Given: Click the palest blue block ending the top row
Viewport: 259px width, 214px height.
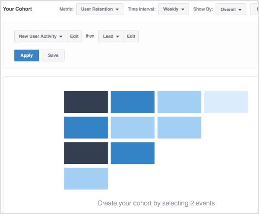Looking at the screenshot, I should (x=226, y=102).
